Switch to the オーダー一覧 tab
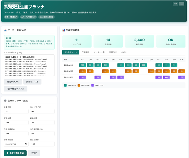 99,52
